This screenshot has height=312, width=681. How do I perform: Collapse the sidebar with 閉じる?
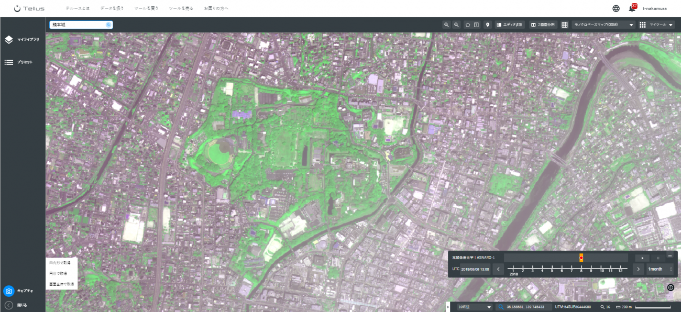coord(16,305)
